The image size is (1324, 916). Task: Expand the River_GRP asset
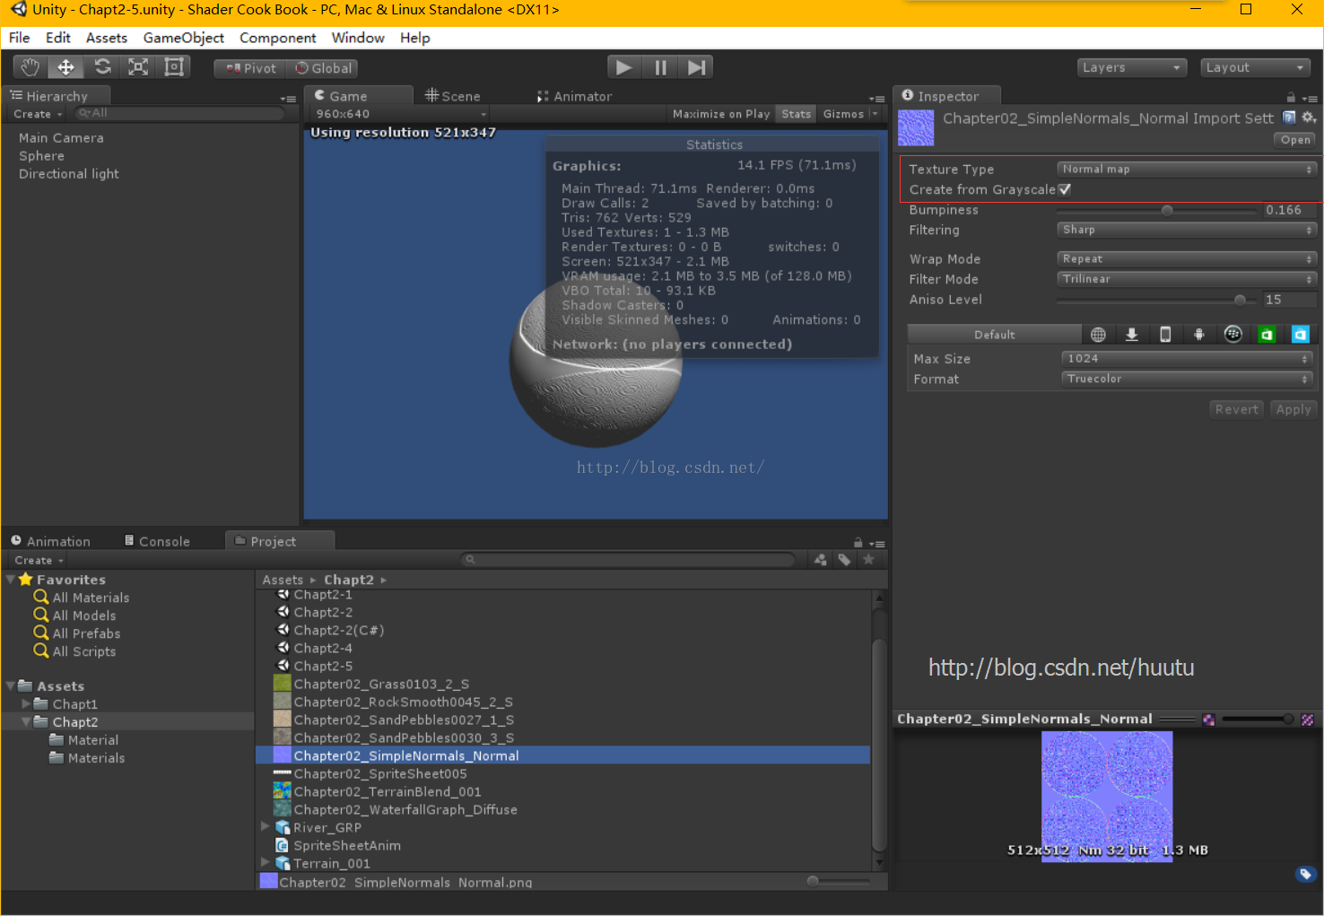point(265,826)
